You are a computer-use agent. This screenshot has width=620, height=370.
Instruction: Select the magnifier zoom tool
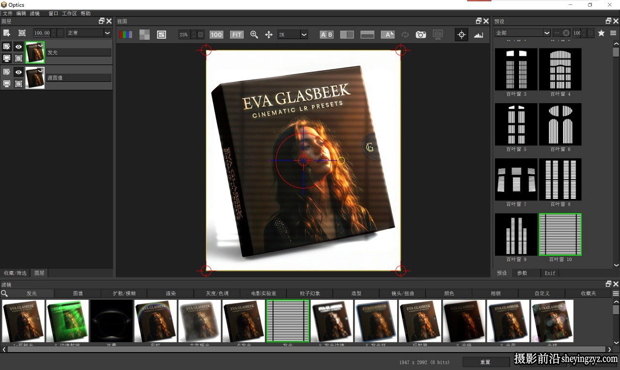[x=254, y=34]
